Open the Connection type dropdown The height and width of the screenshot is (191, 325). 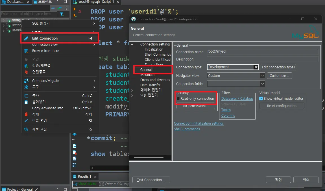point(256,67)
